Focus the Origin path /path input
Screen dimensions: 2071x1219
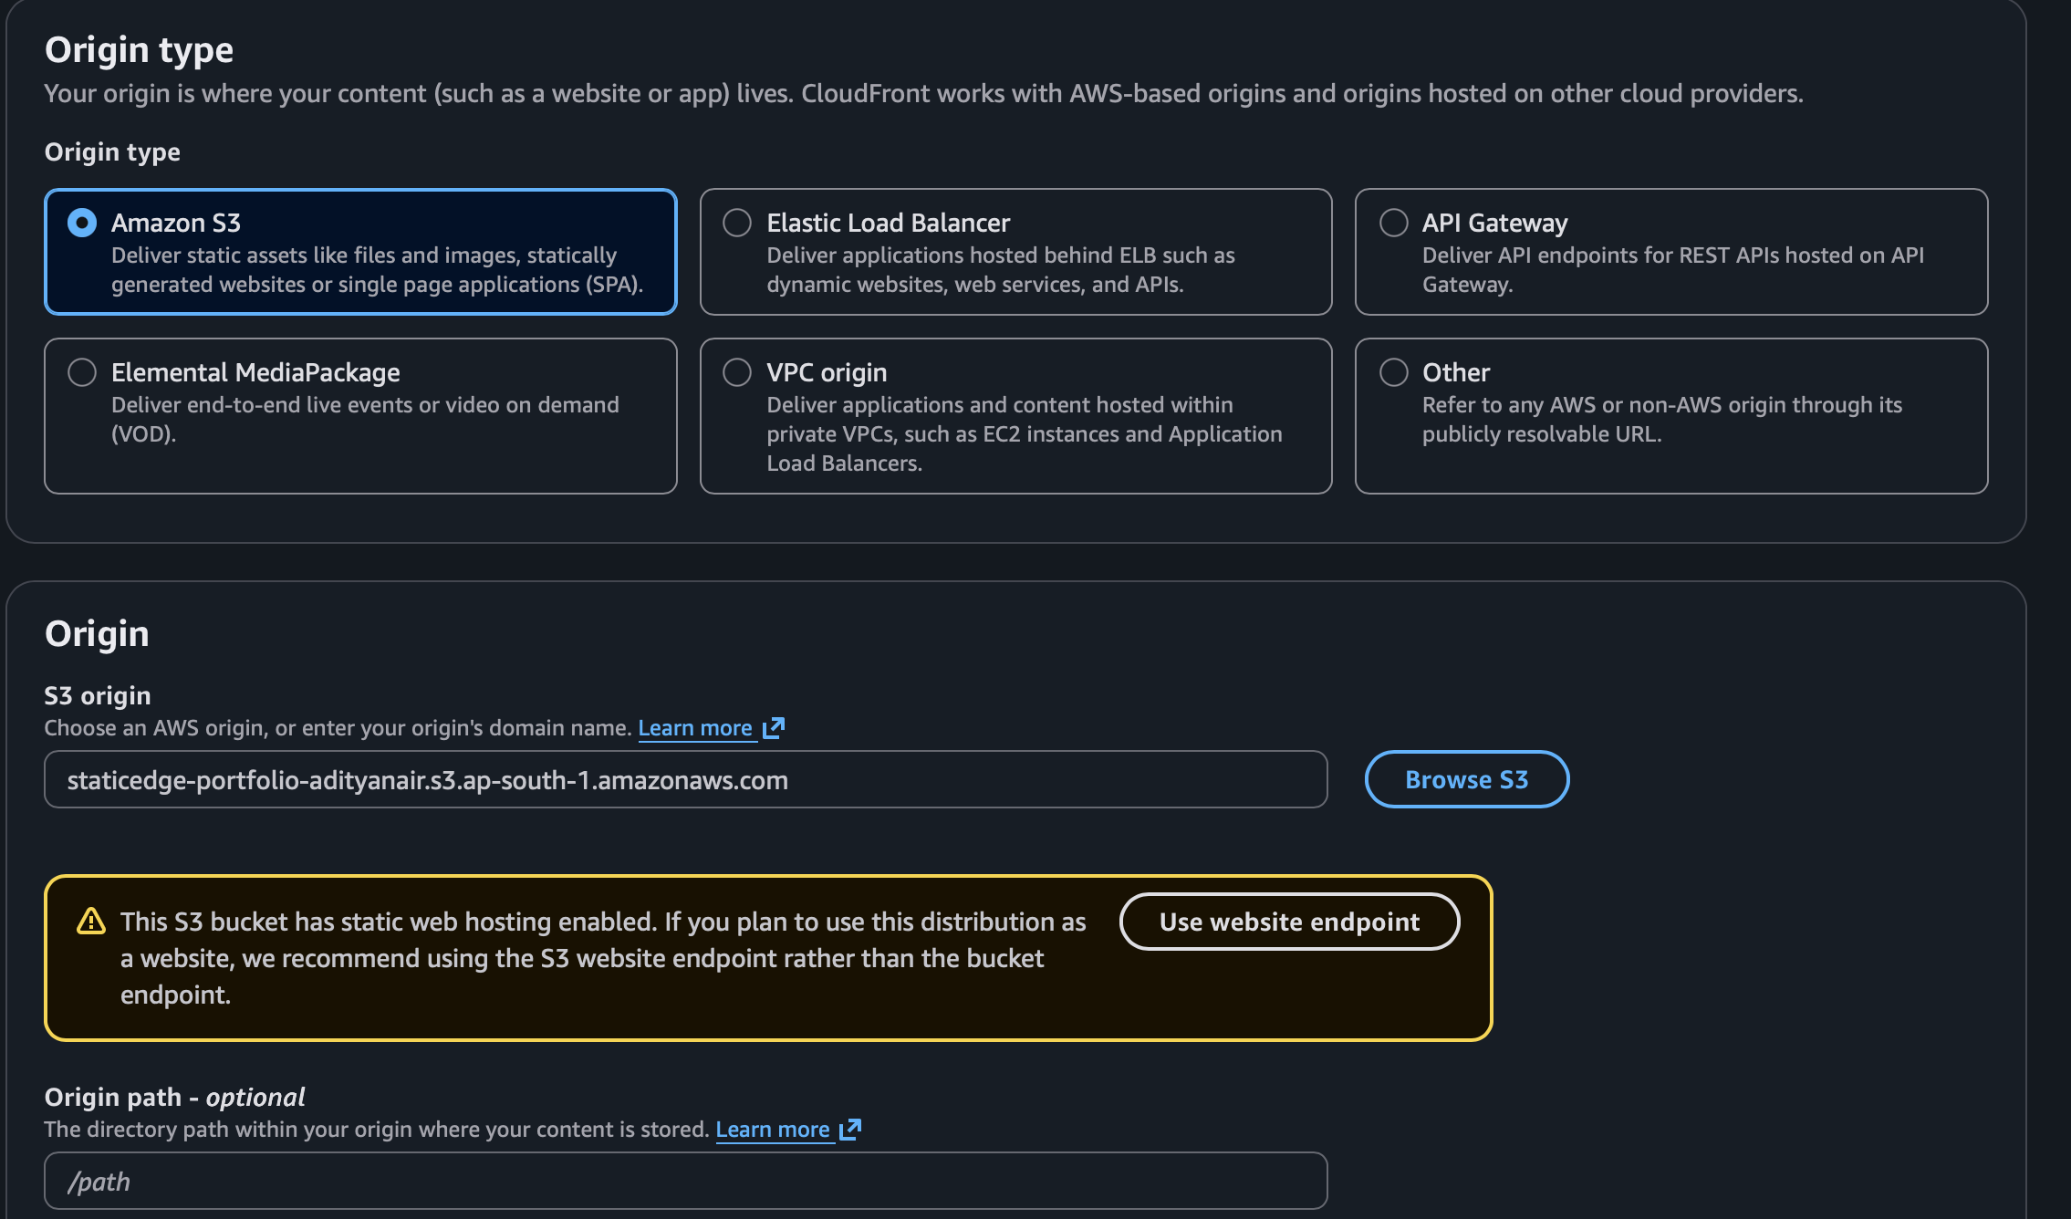[x=684, y=1182]
